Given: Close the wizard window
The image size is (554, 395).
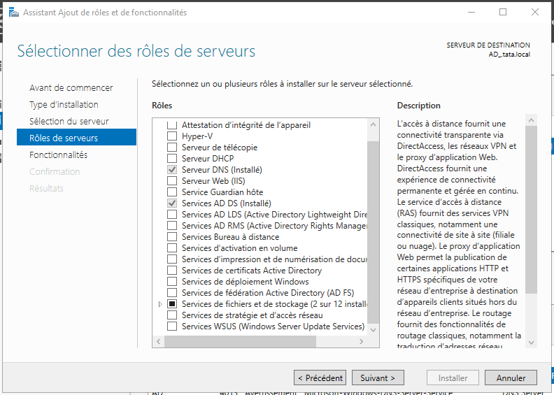Looking at the screenshot, I should [x=535, y=12].
